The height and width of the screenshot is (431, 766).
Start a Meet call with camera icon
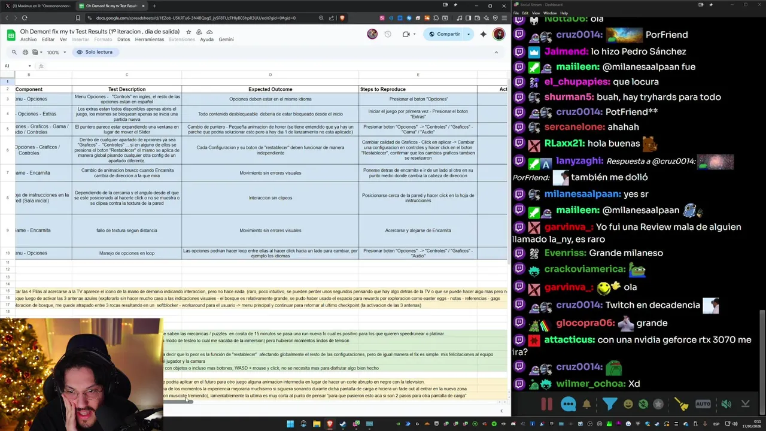coord(406,34)
